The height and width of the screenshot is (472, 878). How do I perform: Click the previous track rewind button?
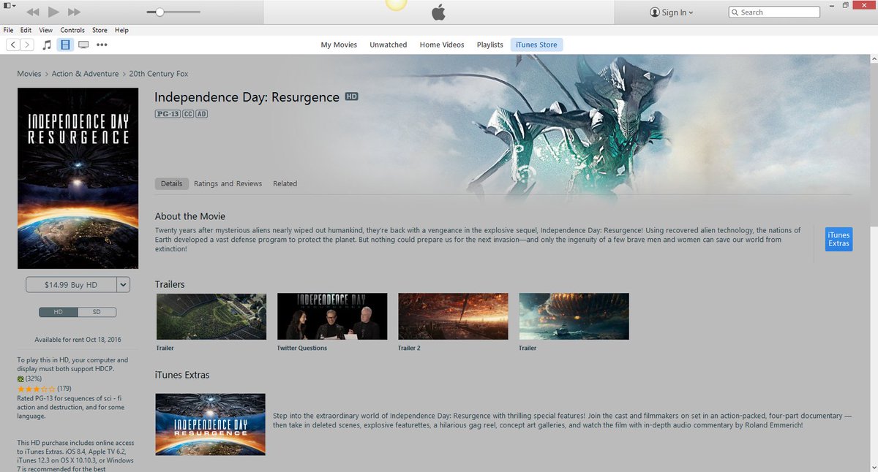33,12
